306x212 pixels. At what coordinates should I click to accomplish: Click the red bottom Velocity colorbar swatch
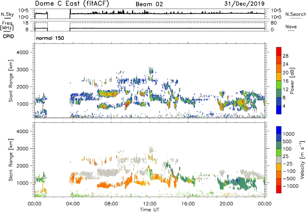click(x=279, y=189)
